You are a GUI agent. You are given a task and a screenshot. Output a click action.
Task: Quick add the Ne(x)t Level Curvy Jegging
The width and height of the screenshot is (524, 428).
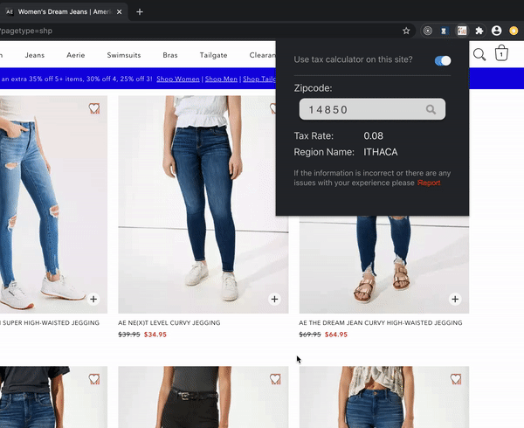tap(275, 299)
